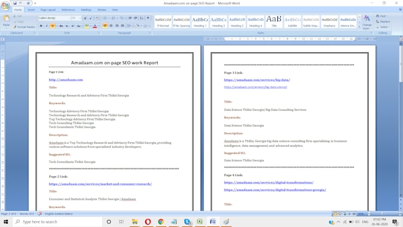The image size is (403, 227).
Task: Sort the selected text
Action: [142, 18]
